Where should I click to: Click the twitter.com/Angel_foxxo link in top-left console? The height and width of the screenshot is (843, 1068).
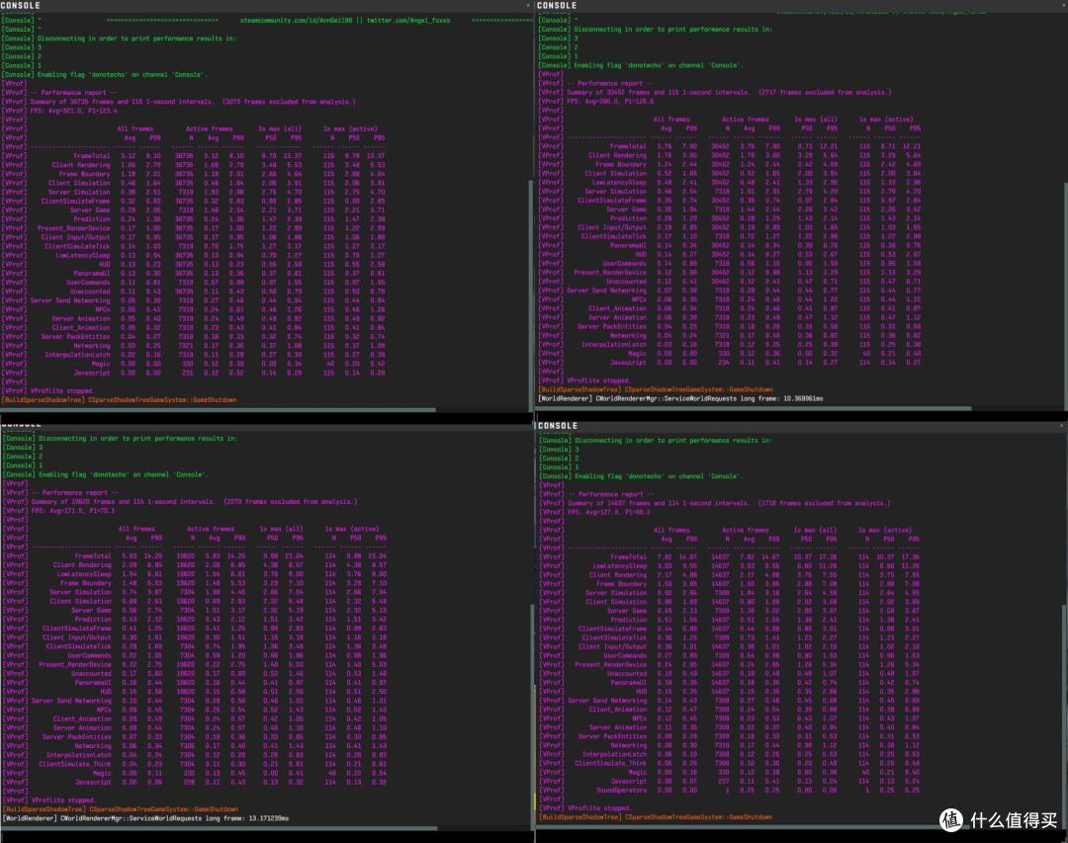click(x=408, y=21)
